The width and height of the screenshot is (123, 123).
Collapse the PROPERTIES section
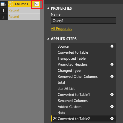point(48,8)
